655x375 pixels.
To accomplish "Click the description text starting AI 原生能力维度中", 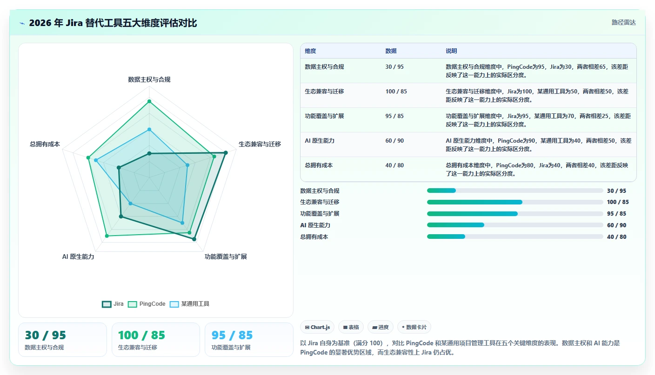I will click(538, 145).
